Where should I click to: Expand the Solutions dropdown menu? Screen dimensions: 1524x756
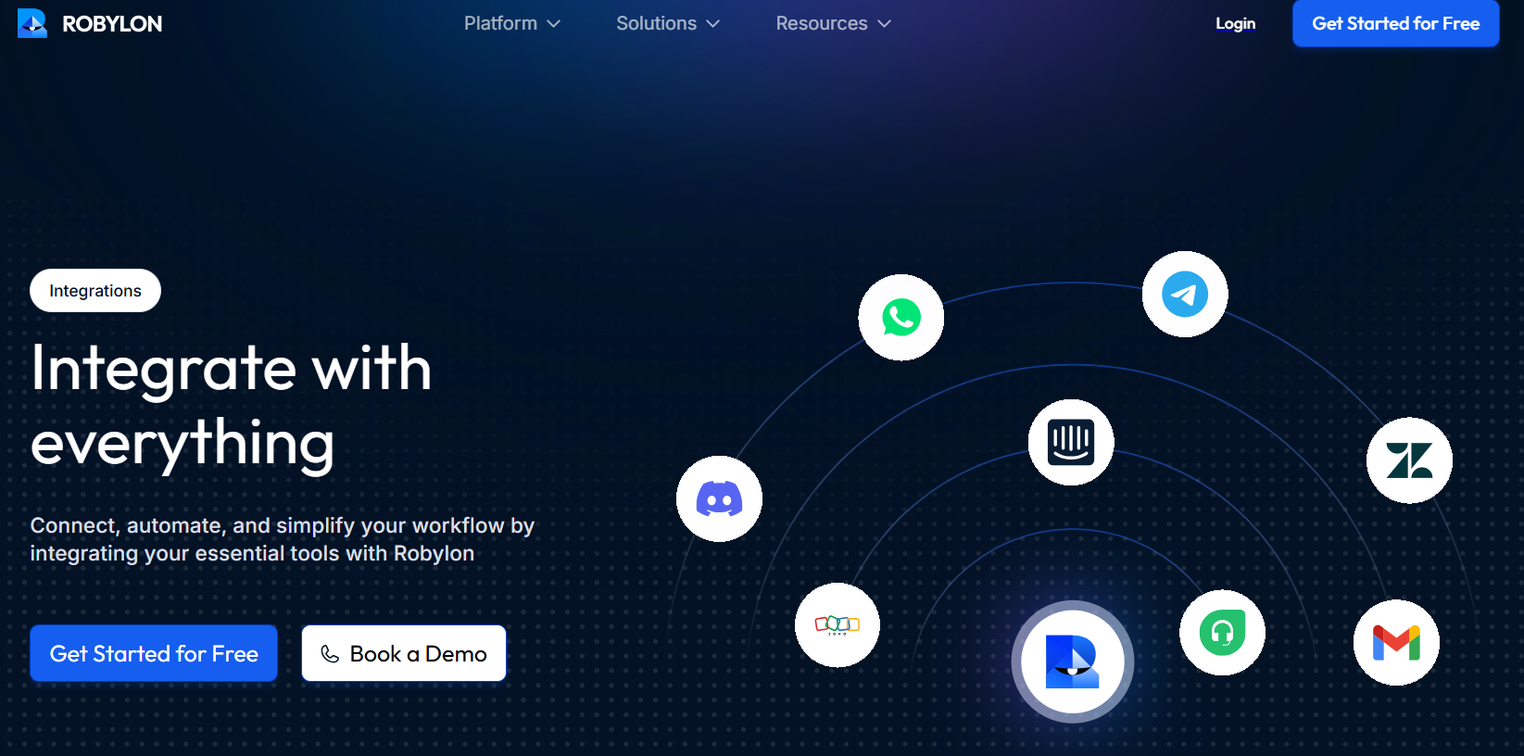(668, 23)
